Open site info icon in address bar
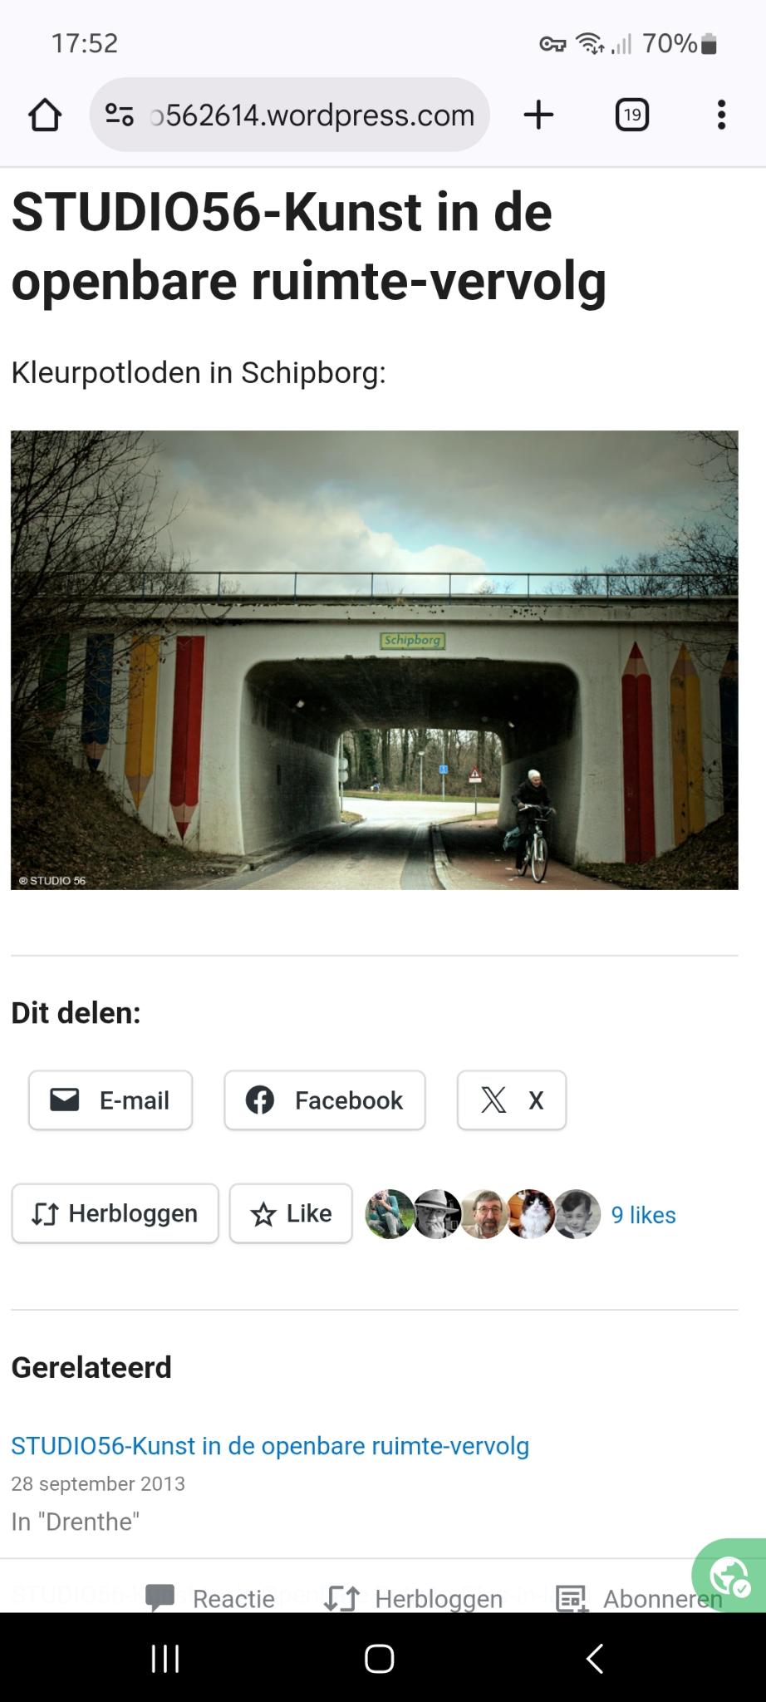766x1702 pixels. [x=120, y=115]
